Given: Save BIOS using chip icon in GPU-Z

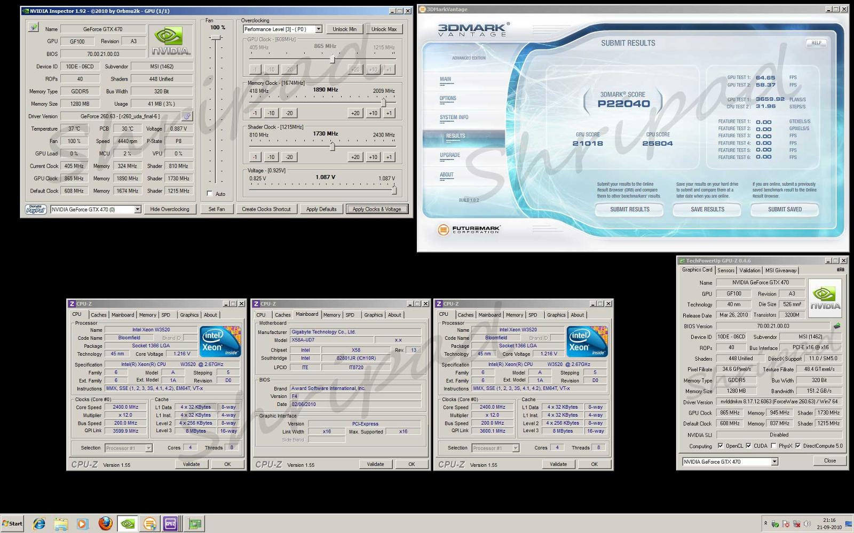Looking at the screenshot, I should pos(837,325).
